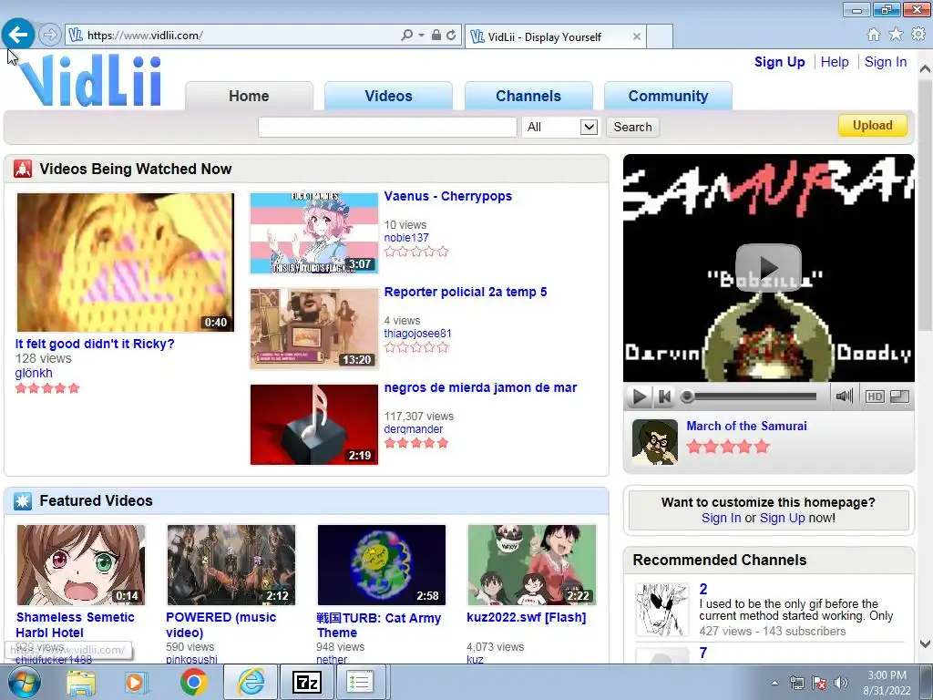
Task: Click the Reporter policial video thumbnail
Action: pyautogui.click(x=314, y=328)
